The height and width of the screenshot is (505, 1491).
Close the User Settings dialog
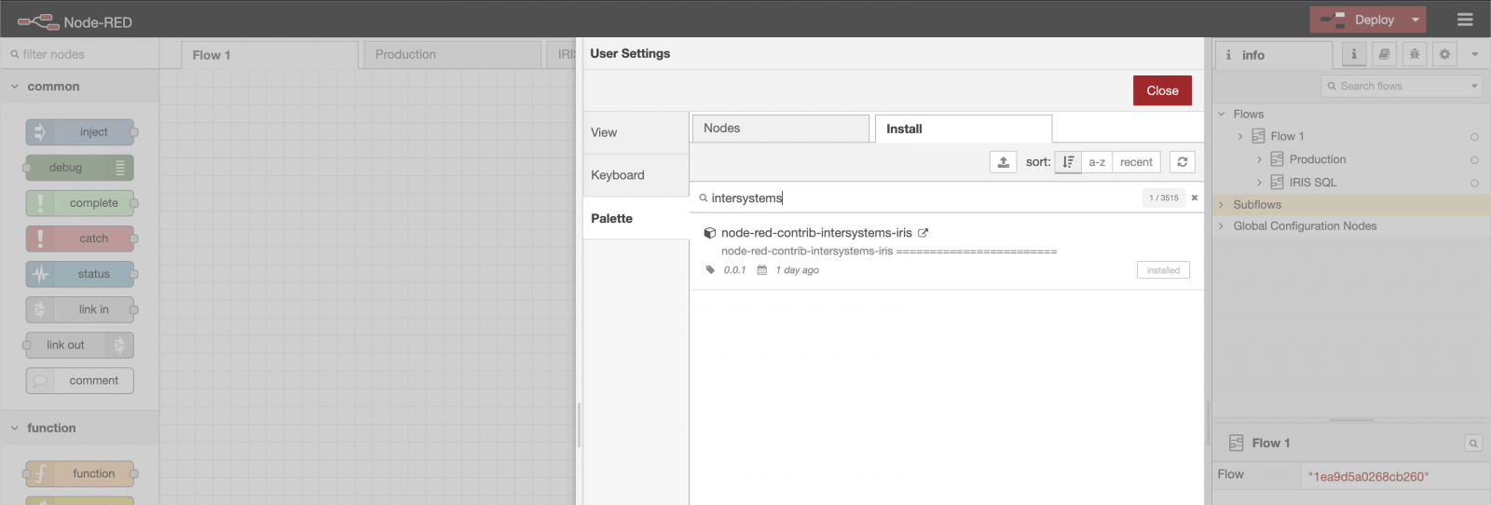[1162, 90]
